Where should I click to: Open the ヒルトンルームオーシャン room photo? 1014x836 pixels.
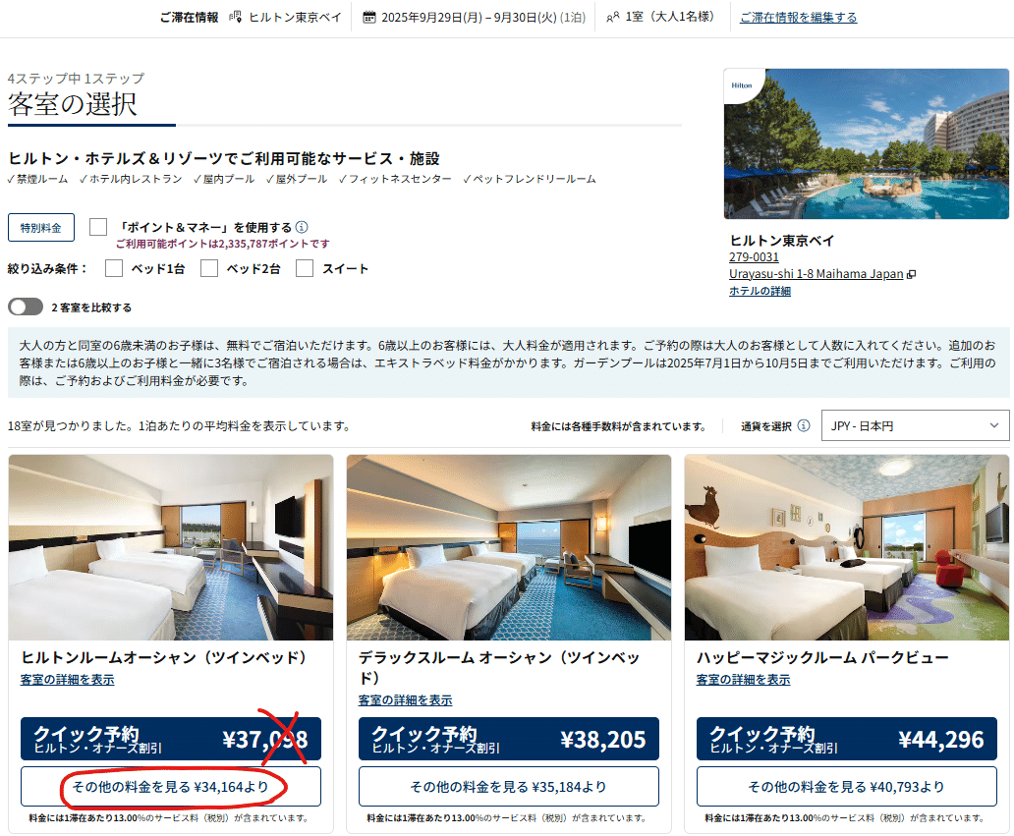(171, 547)
